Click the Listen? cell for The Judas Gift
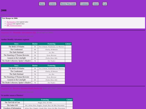146x109 pixels. 69,106
